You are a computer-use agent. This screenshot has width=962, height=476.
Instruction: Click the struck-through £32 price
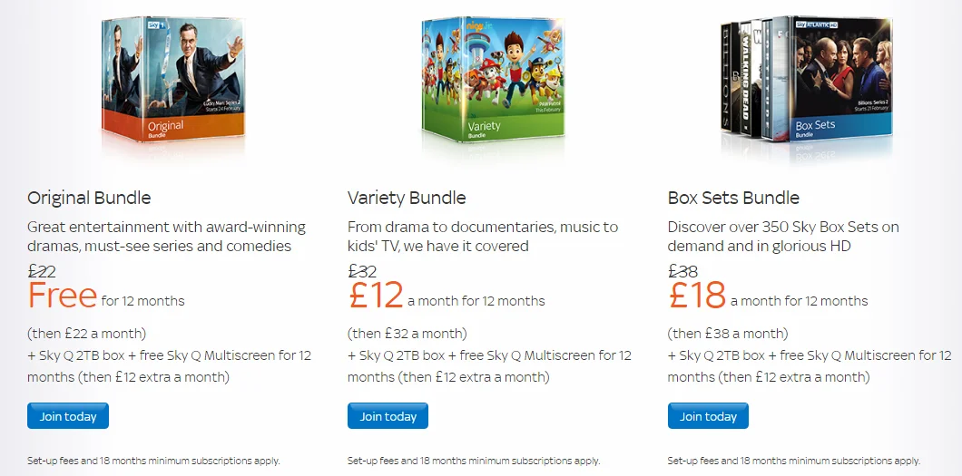[x=362, y=271]
